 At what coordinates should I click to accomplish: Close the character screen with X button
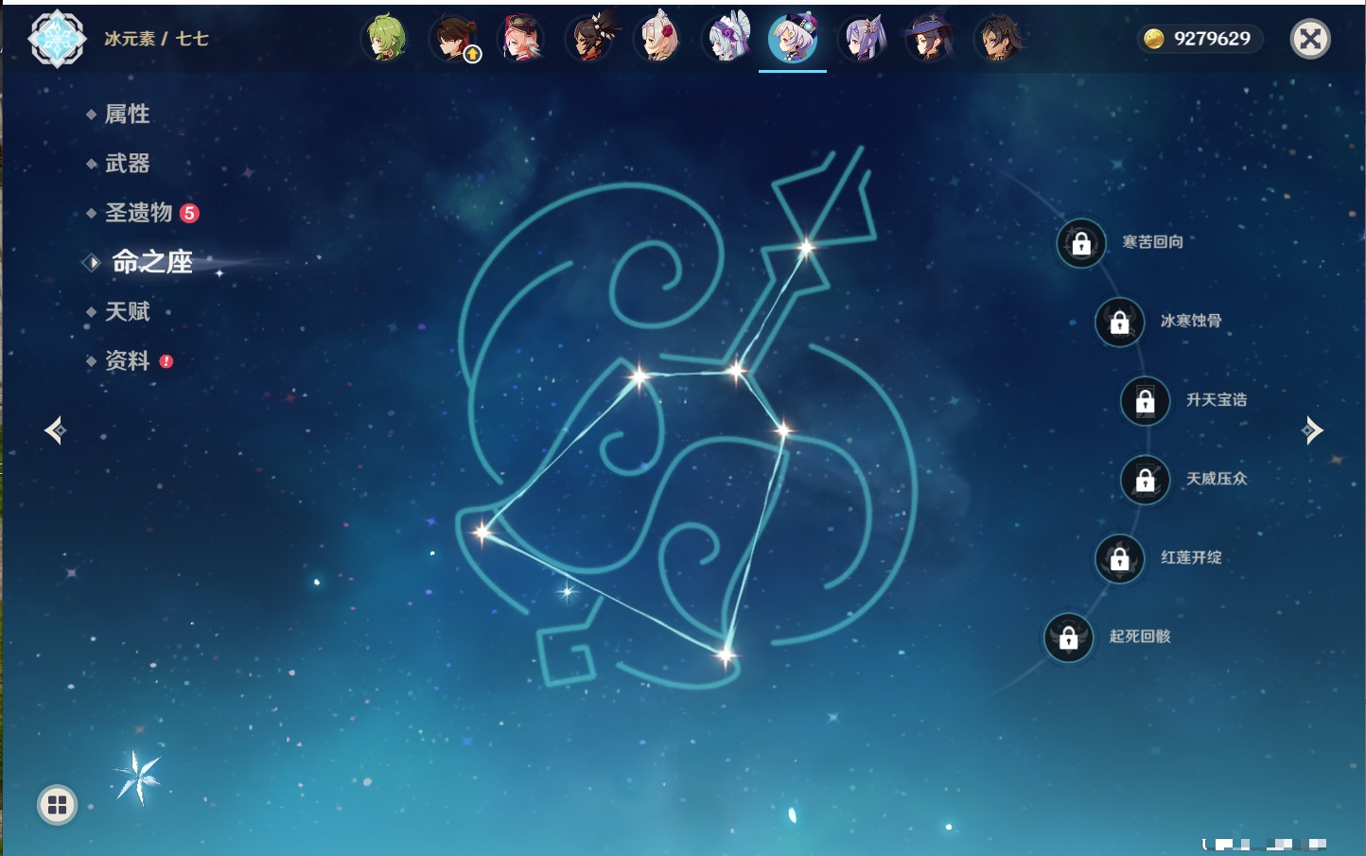pos(1310,39)
